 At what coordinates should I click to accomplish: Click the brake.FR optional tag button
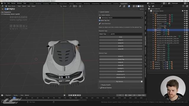coord(120,59)
